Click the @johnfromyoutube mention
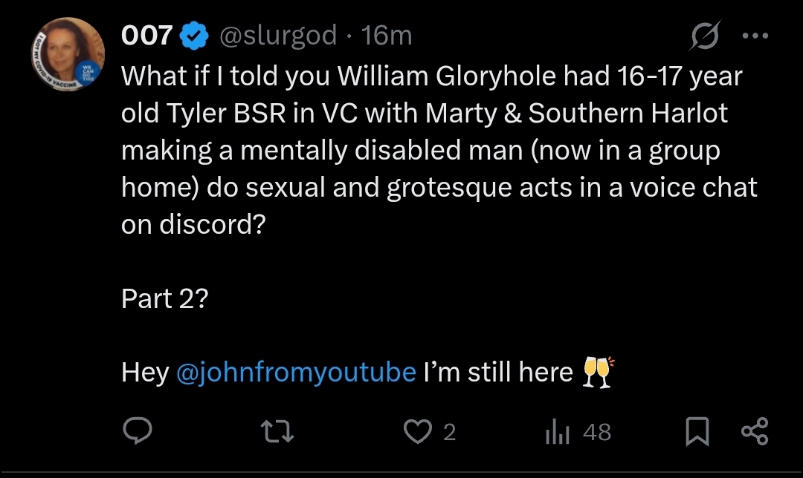This screenshot has height=478, width=803. coord(296,372)
